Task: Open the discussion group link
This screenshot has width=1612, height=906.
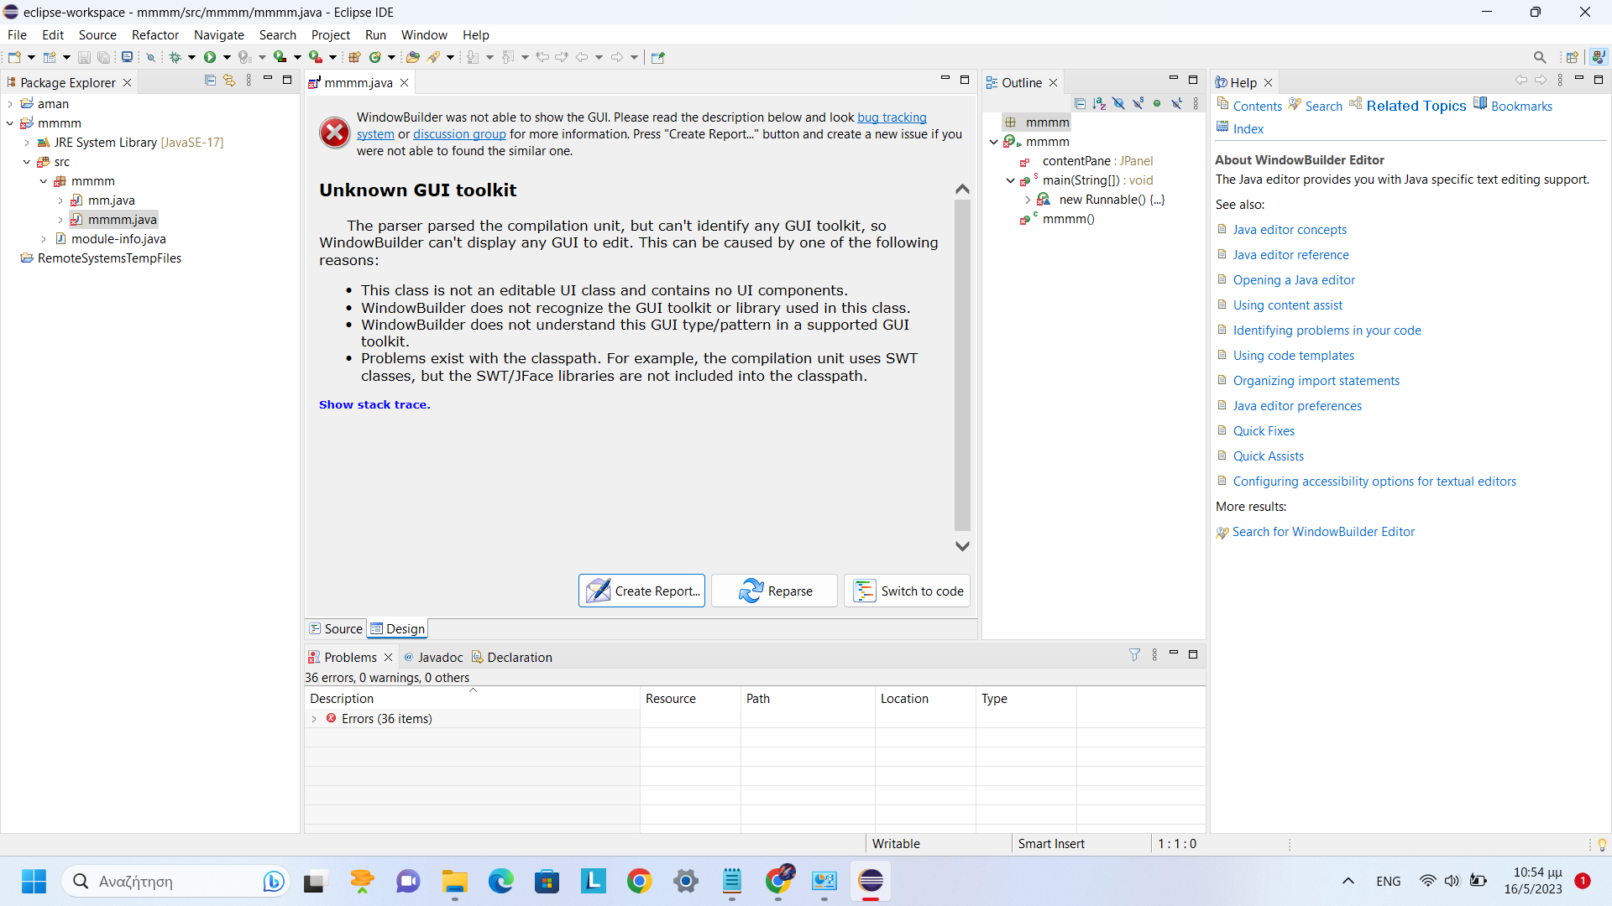Action: click(x=459, y=134)
